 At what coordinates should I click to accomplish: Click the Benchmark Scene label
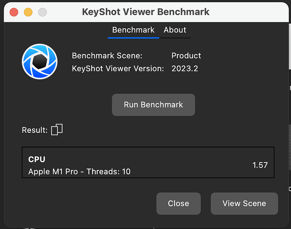point(107,55)
